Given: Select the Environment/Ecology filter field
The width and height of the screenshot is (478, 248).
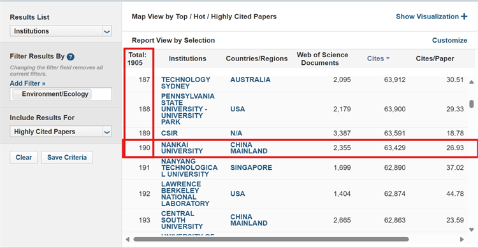Looking at the screenshot, I should [61, 94].
